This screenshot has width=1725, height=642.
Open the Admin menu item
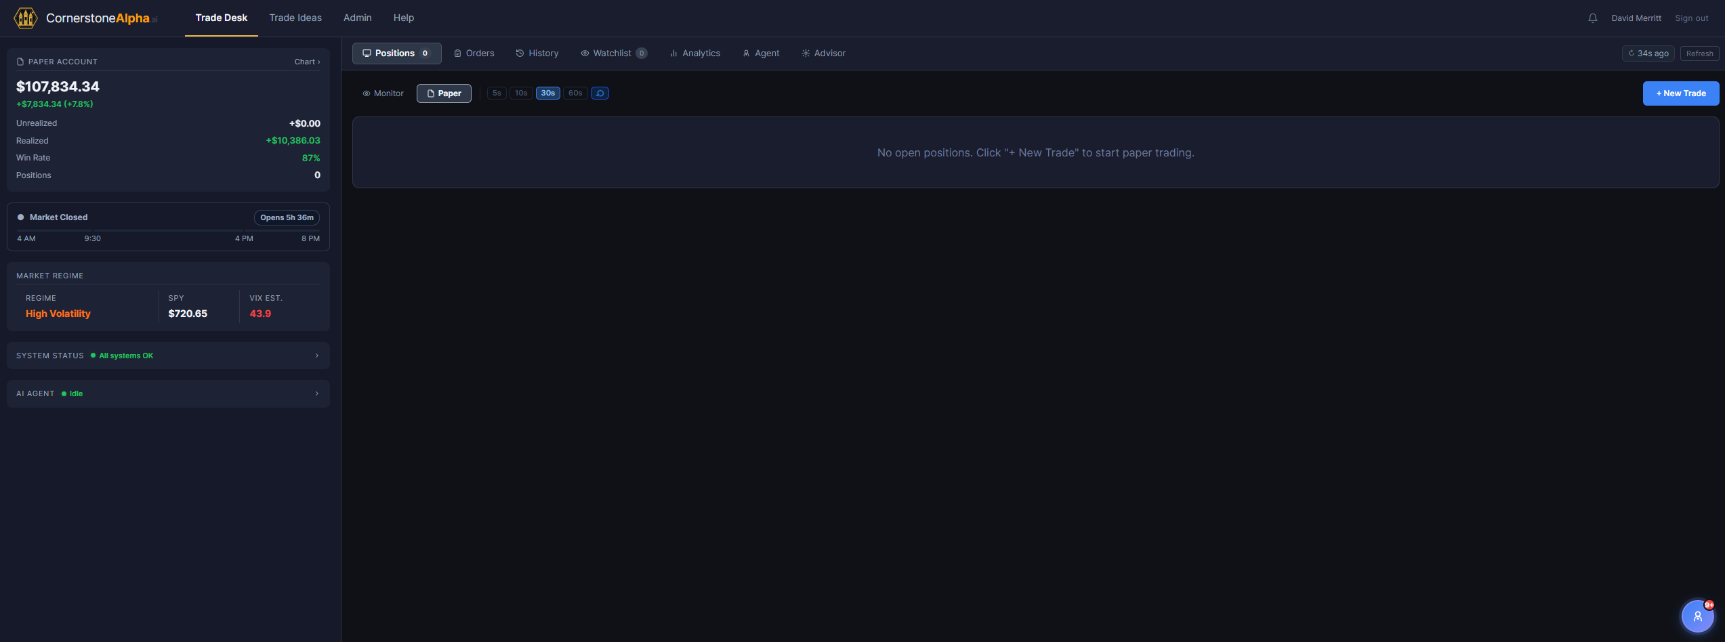(x=358, y=18)
